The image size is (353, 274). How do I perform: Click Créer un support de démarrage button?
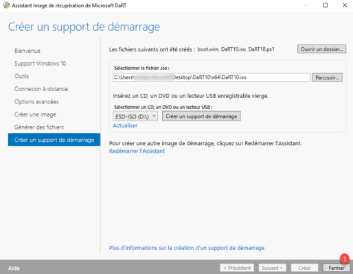[201, 116]
